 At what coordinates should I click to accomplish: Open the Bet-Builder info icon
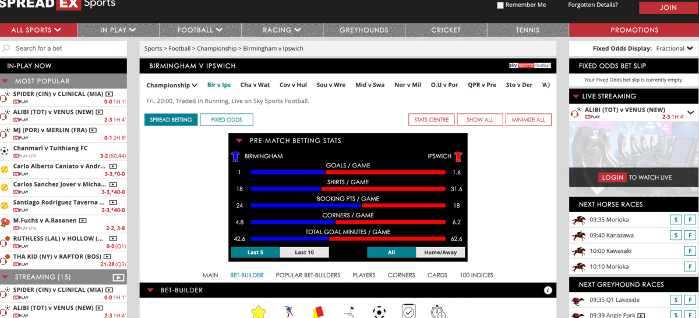(x=548, y=290)
